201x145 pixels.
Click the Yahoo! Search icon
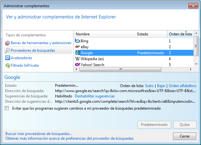[78, 65]
